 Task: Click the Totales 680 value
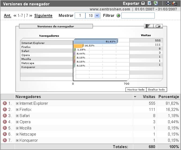click(x=152, y=147)
